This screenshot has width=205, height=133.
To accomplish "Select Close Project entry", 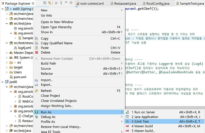I will (x=79, y=96).
